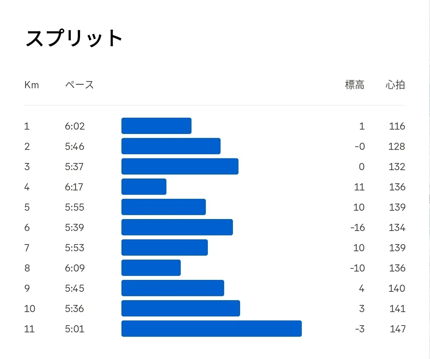Click the kilometer 5 pace bar
The image size is (430, 359).
(x=164, y=207)
